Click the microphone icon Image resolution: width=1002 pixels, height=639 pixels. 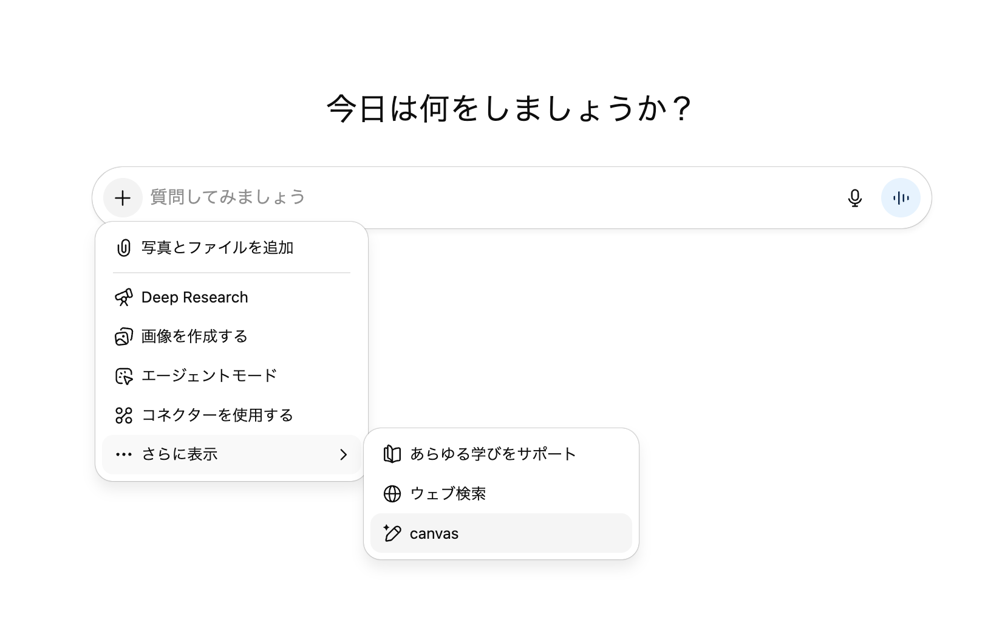pos(854,197)
